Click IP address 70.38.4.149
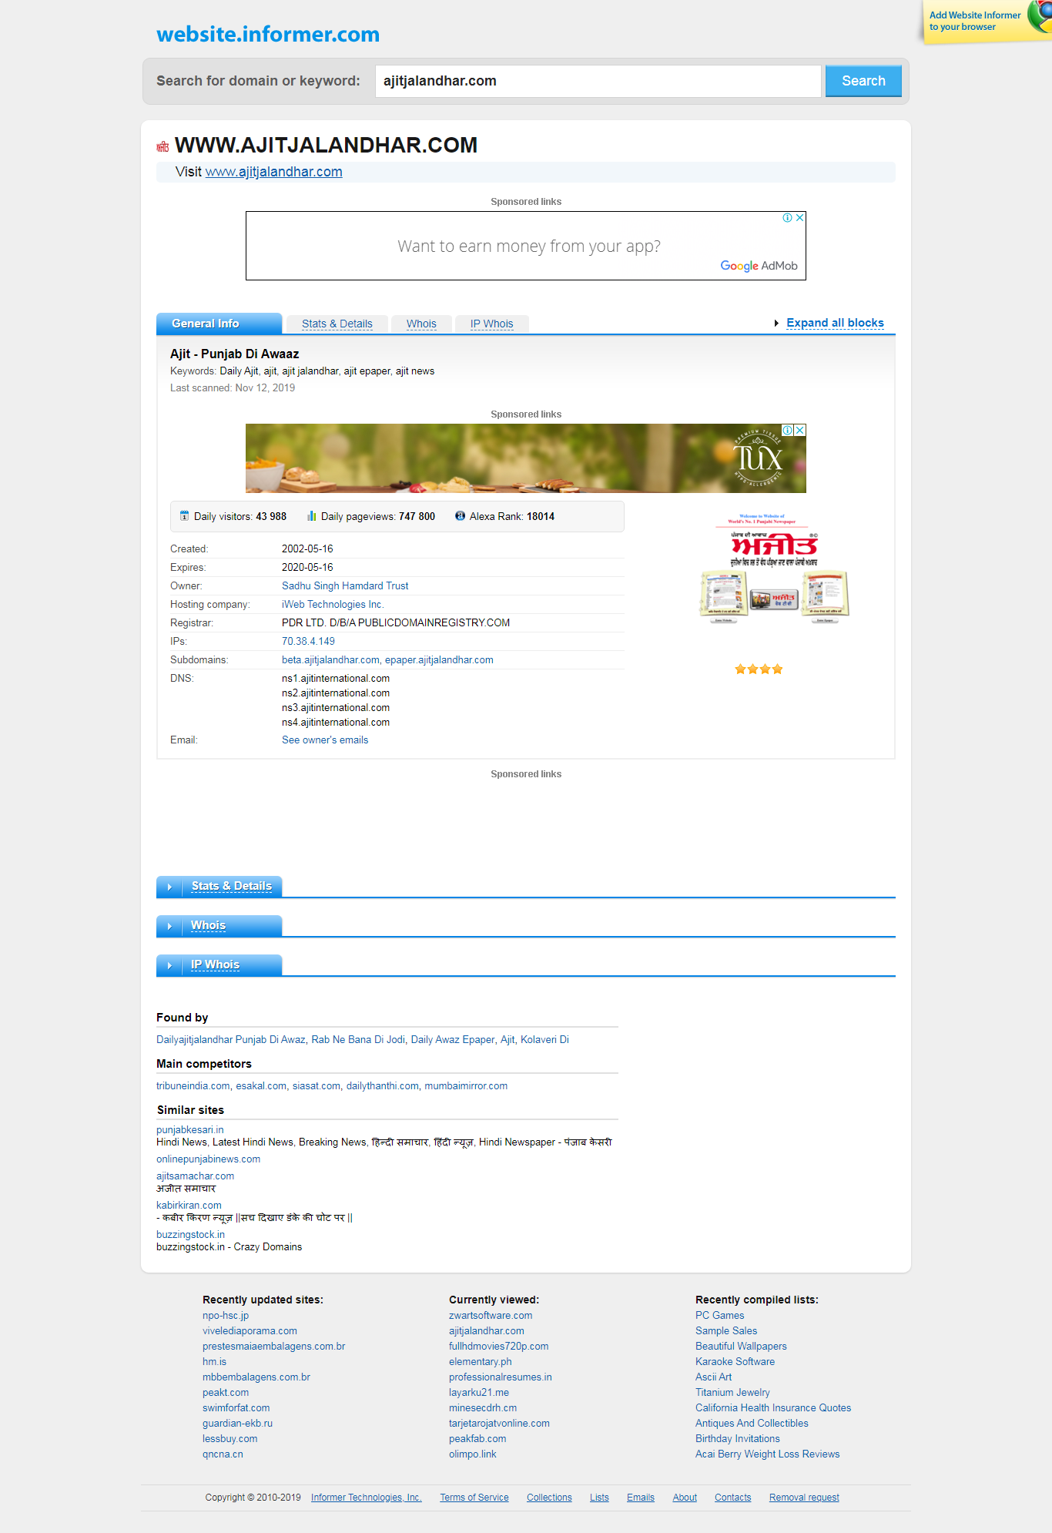Image resolution: width=1052 pixels, height=1533 pixels. point(308,642)
